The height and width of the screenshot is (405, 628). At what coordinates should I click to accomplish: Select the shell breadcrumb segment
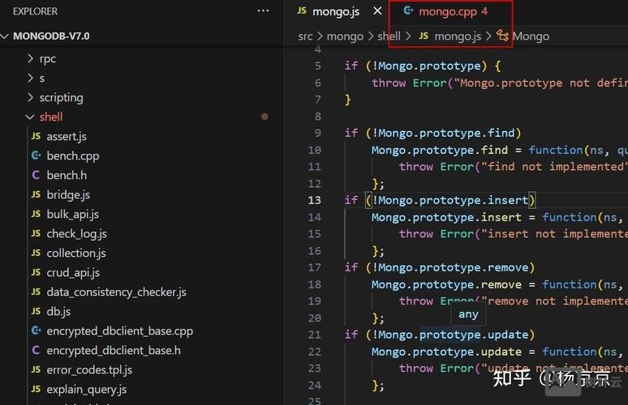pyautogui.click(x=389, y=36)
